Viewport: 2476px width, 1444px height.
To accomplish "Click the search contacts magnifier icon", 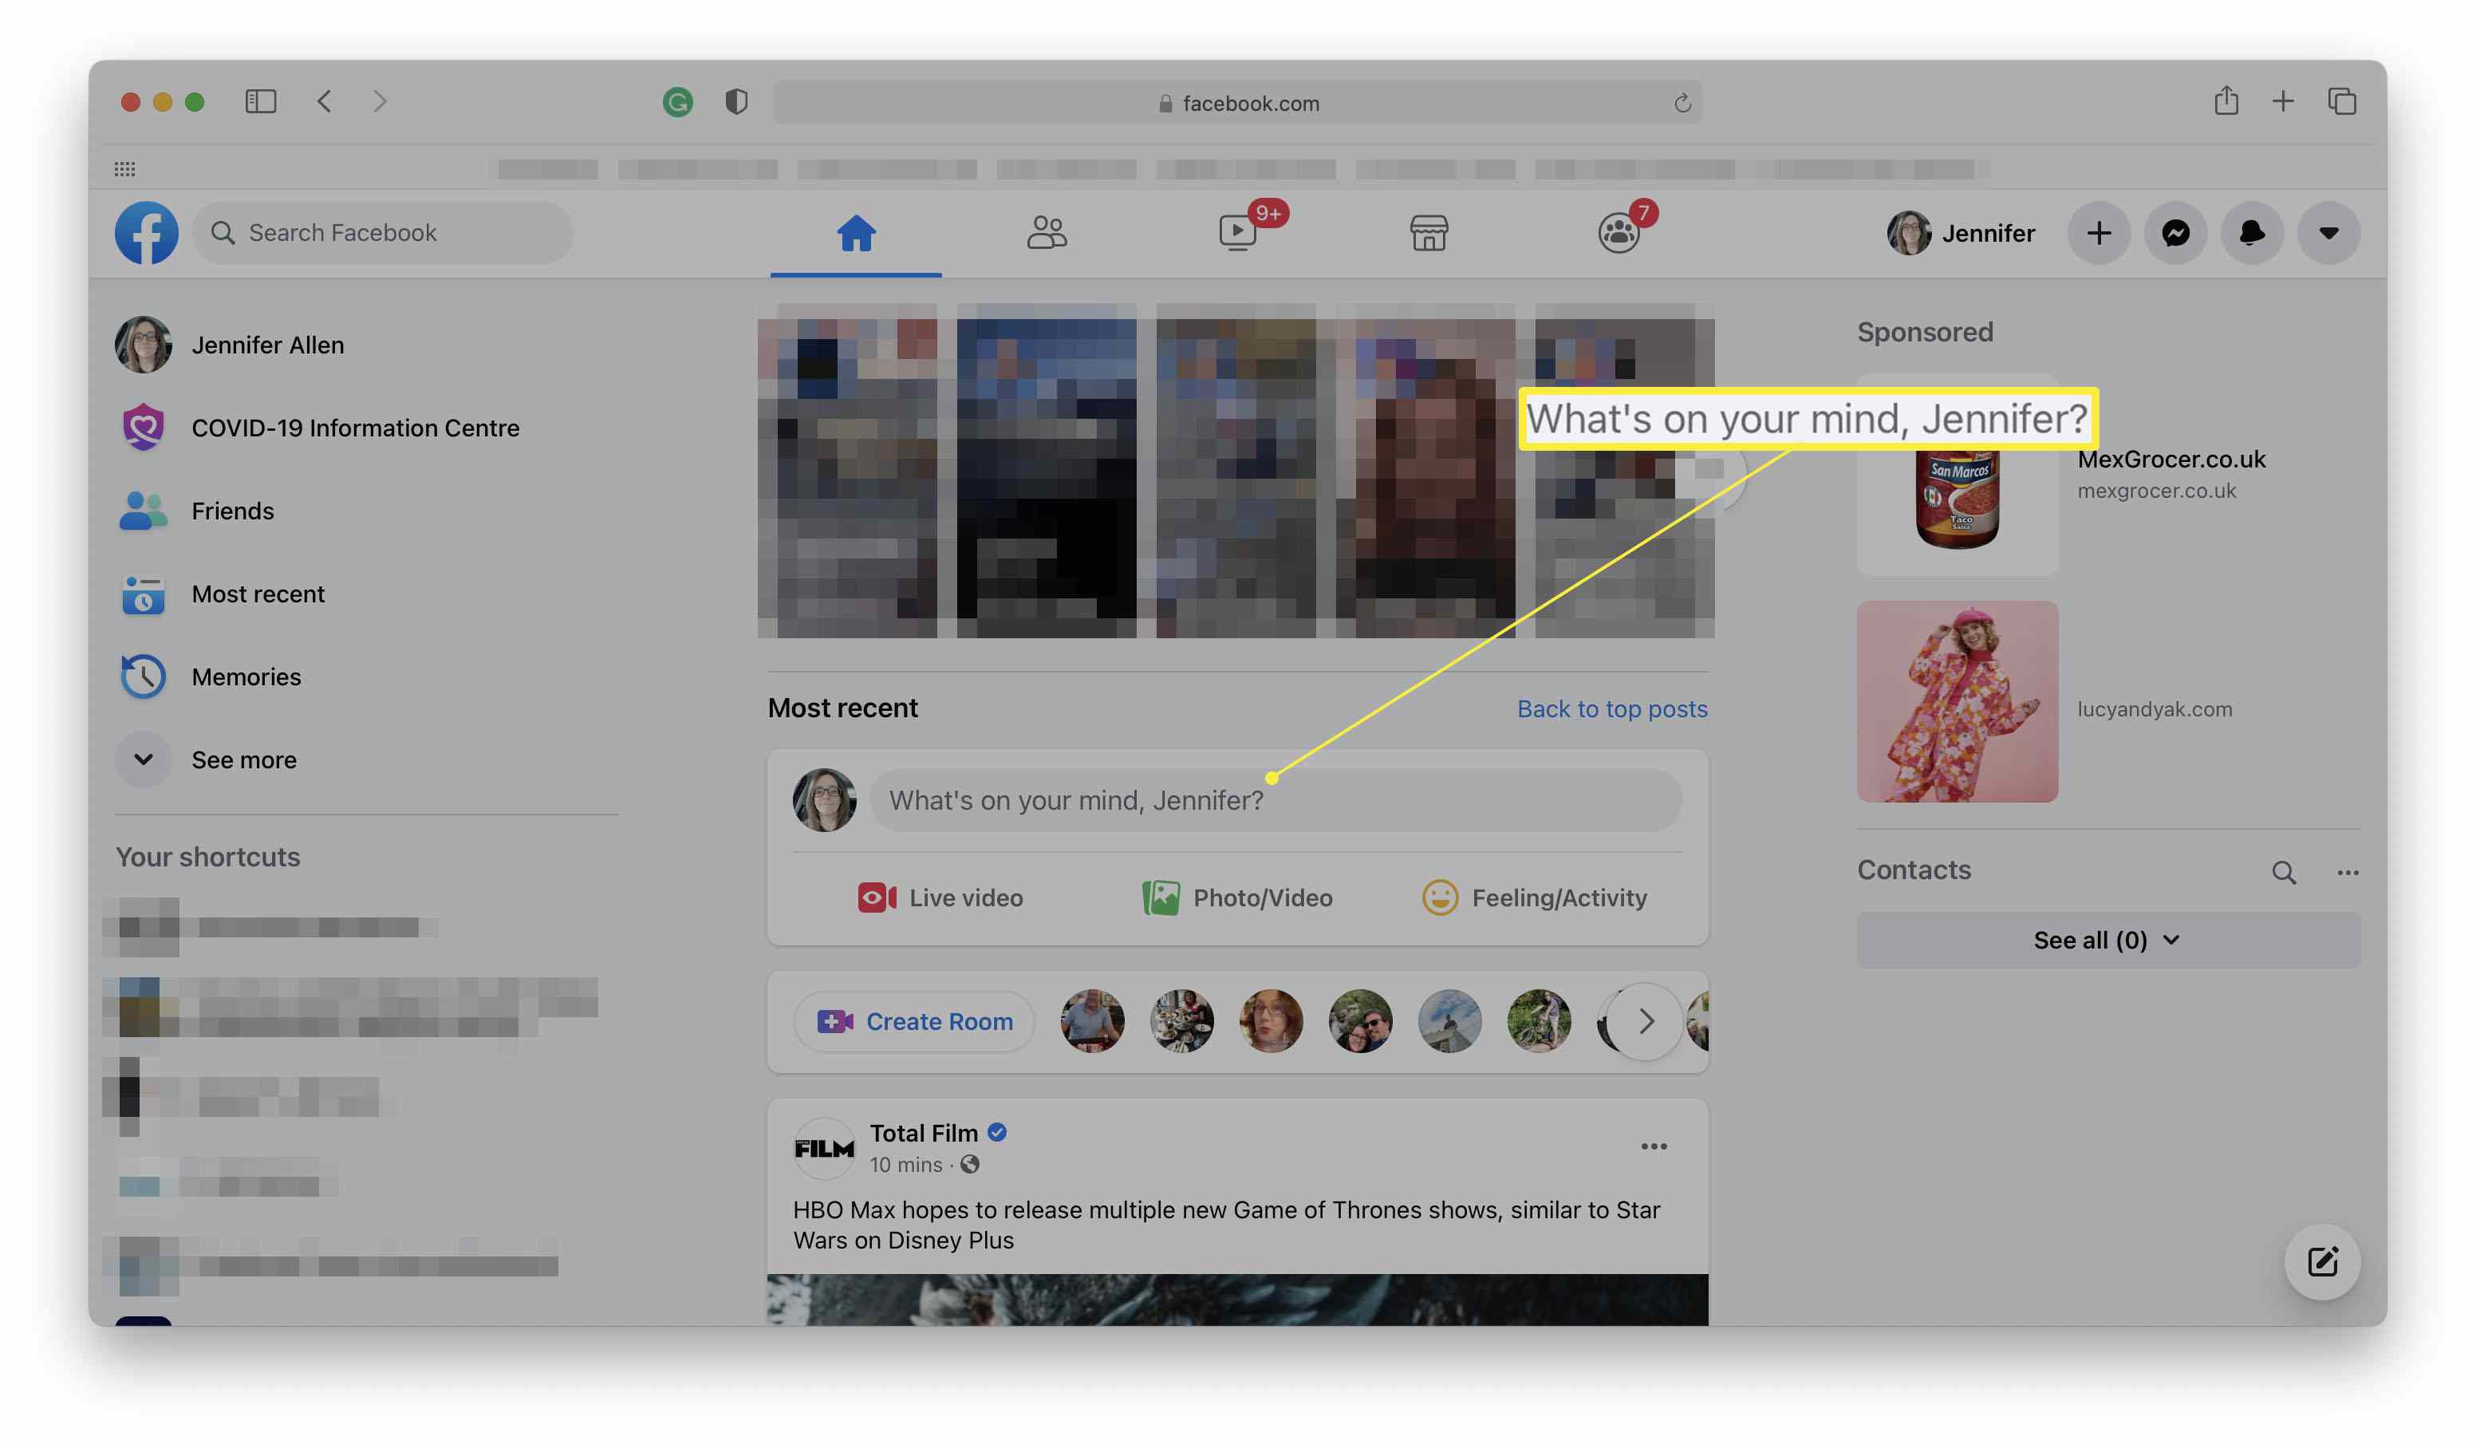I will tap(2284, 871).
